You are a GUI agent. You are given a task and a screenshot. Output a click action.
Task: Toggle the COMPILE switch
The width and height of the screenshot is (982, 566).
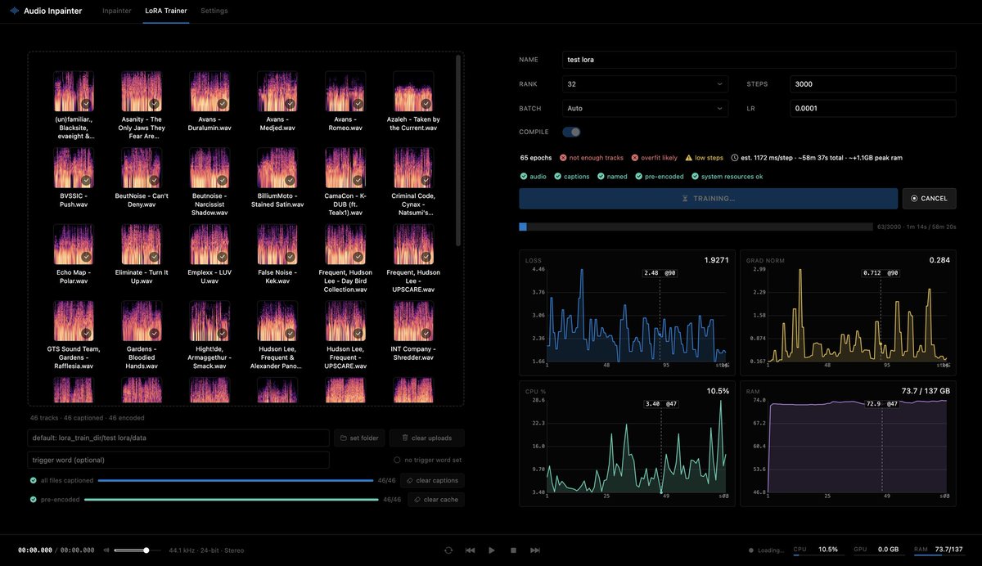click(x=571, y=132)
